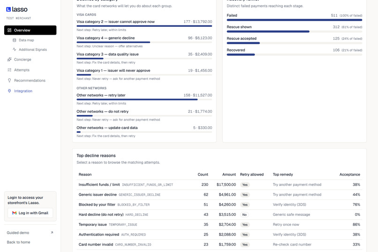Click the Gmail logo icon
Screen dimensions: 378x252
pyautogui.click(x=15, y=213)
